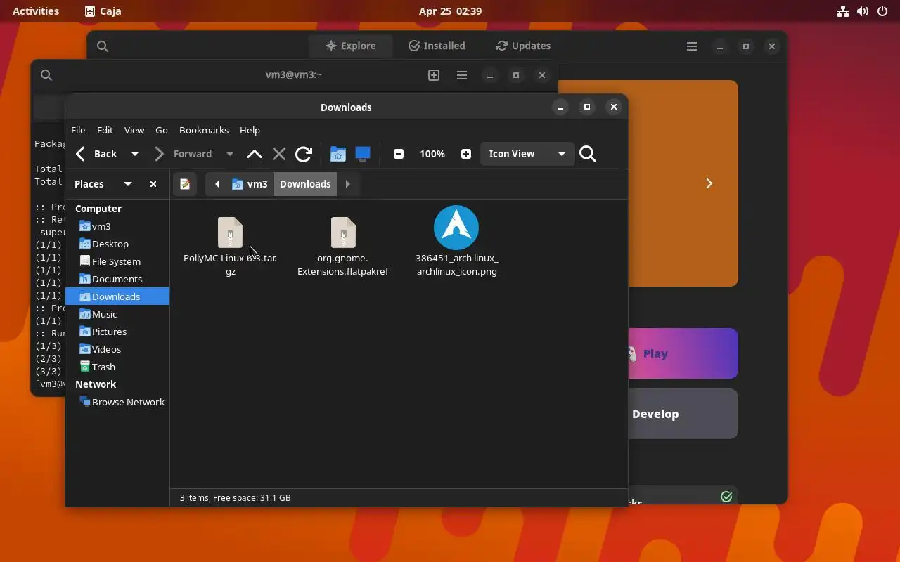This screenshot has height=562, width=900.
Task: Open the Bookmarks menu
Action: [x=204, y=130]
